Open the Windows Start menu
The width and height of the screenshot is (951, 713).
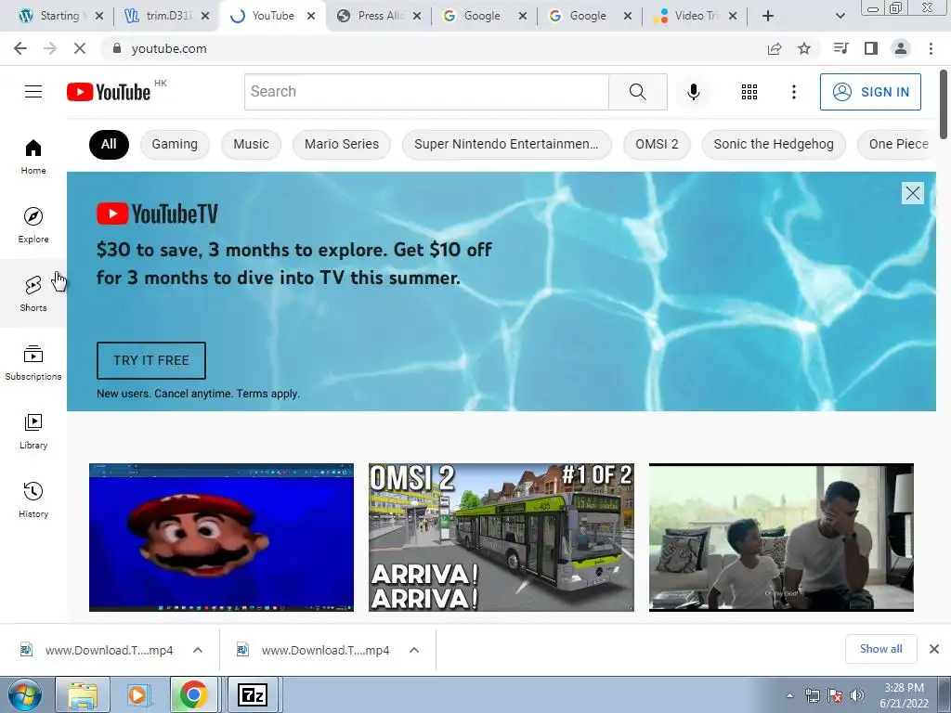point(24,694)
